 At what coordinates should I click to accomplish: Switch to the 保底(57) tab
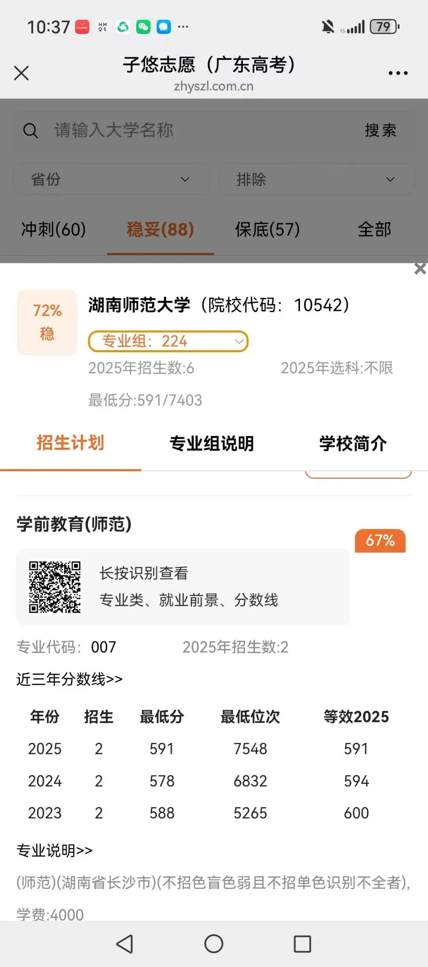[267, 229]
